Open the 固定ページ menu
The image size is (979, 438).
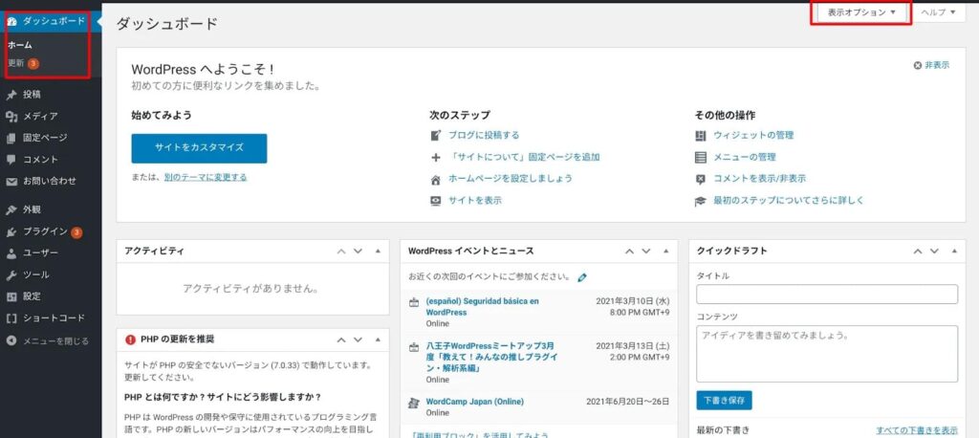(45, 138)
